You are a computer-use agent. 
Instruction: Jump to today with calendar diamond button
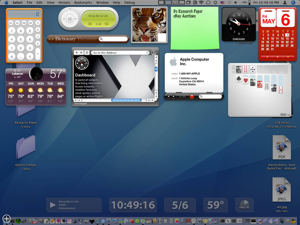278,57
